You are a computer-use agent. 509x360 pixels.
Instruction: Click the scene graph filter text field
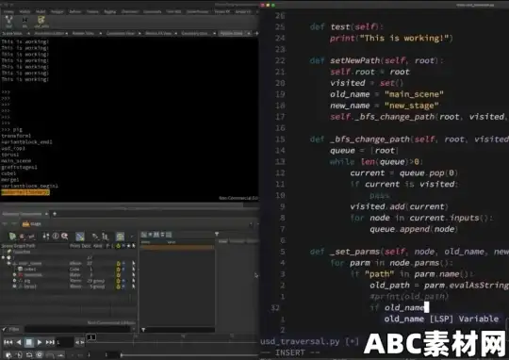77,329
